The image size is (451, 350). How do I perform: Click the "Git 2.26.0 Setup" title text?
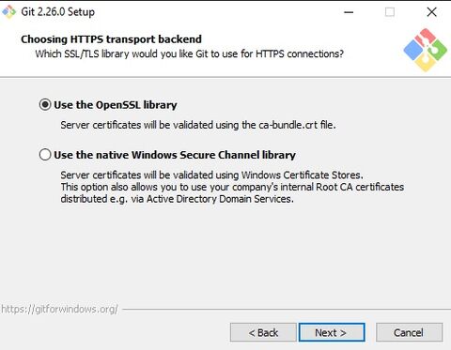point(57,12)
